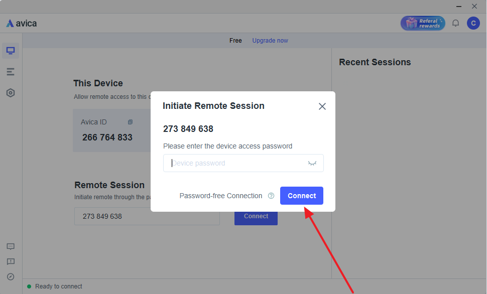Open the chat icon near the bottom sidebar

pos(11,246)
